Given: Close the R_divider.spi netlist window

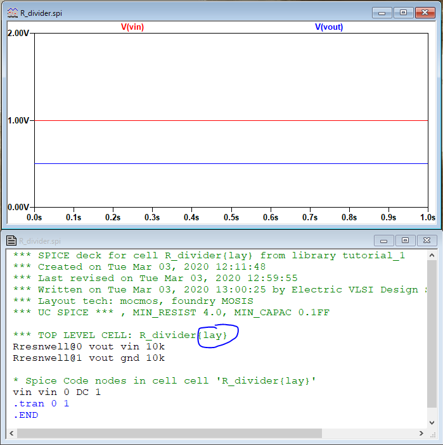Looking at the screenshot, I should point(427,241).
